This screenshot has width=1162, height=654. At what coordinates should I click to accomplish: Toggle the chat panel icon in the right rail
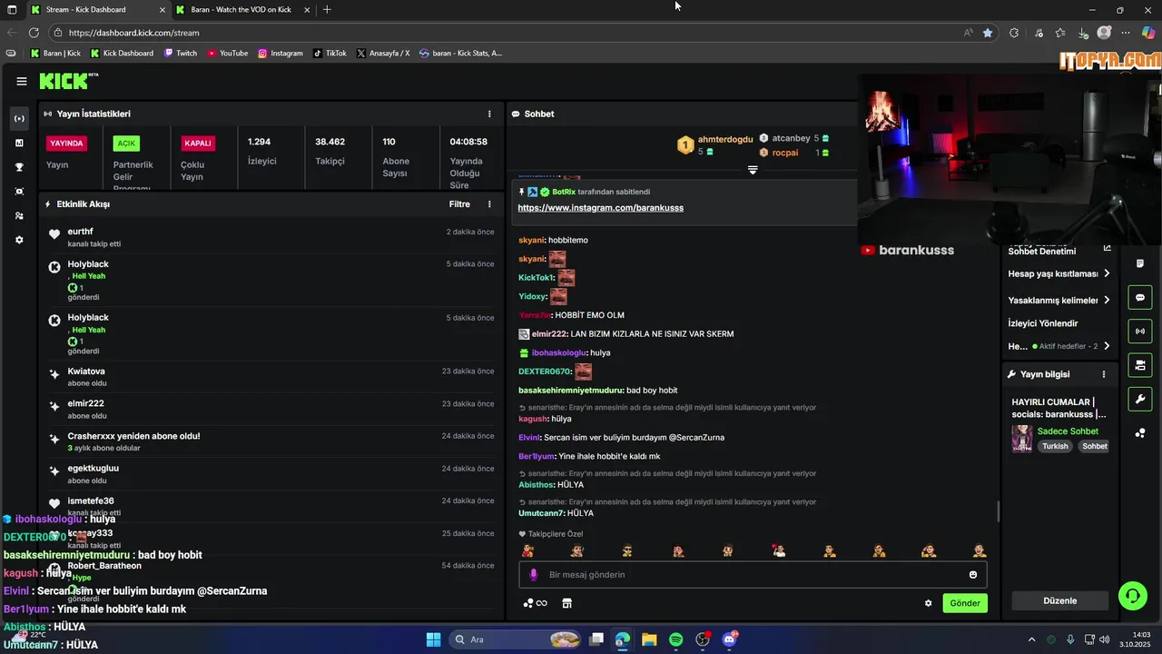[1140, 297]
